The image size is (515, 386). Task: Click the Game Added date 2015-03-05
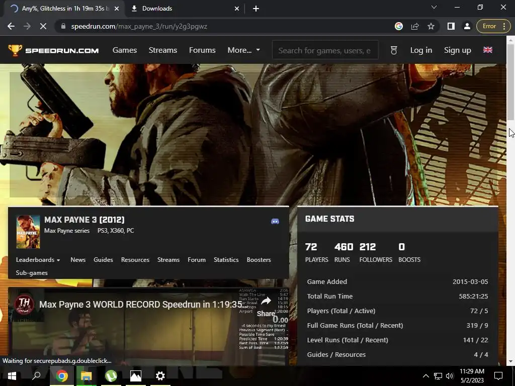click(x=470, y=281)
